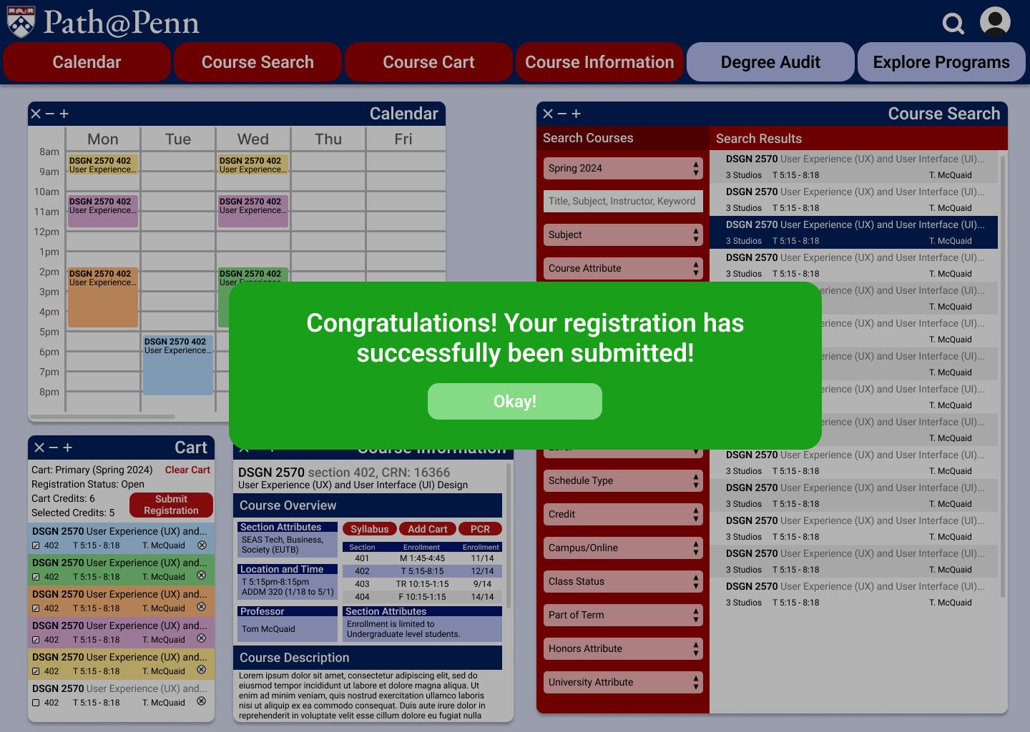This screenshot has height=732, width=1030.
Task: Switch to the Course Search top tab
Action: tap(257, 62)
